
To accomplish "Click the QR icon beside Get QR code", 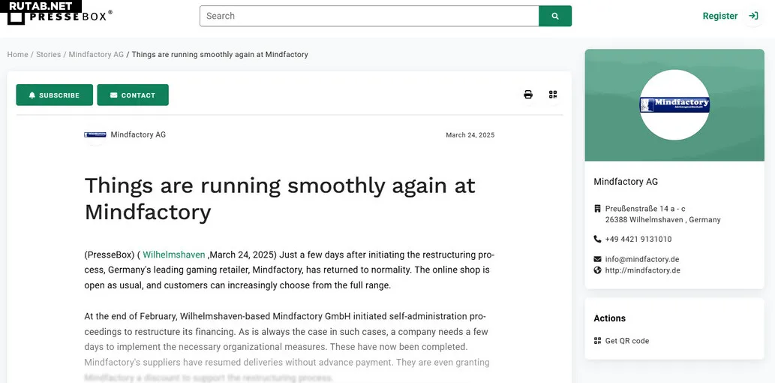I will (x=597, y=340).
